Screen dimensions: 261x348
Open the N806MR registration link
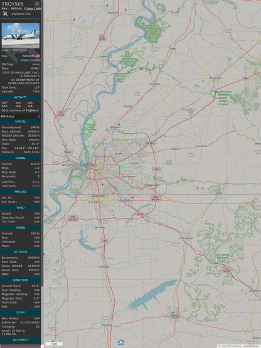pos(29,56)
